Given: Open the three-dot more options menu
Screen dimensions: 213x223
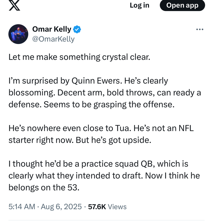Looking at the screenshot, I should [x=200, y=29].
